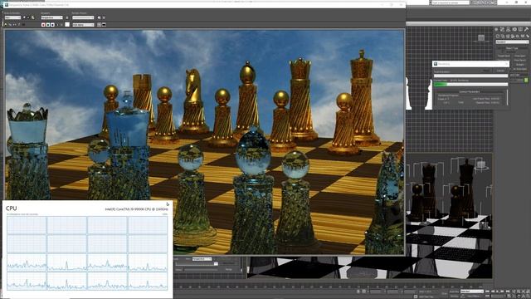Click the ViewCube in the top viewport

click(481, 37)
